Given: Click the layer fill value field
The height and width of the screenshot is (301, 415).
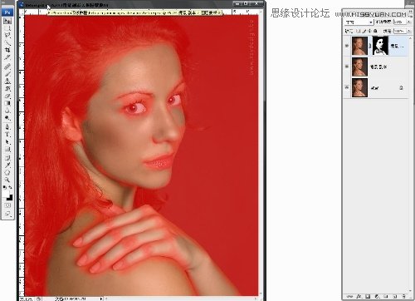Looking at the screenshot, I should tap(399, 31).
